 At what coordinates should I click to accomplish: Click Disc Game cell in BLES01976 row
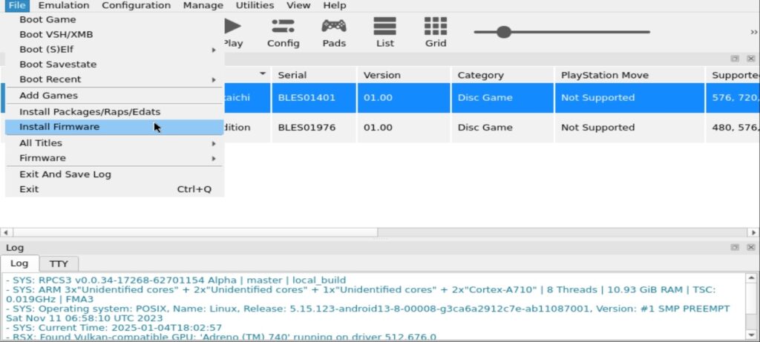[x=502, y=128]
